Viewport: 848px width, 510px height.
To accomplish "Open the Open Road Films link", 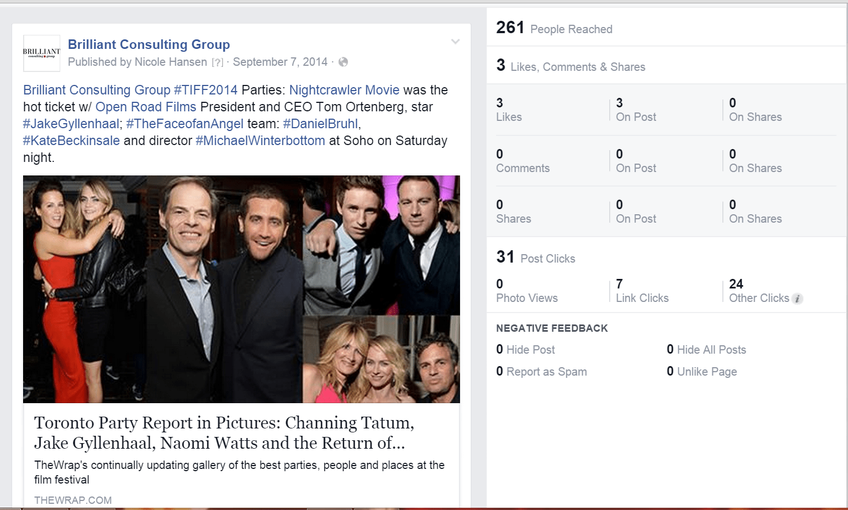I will (146, 107).
